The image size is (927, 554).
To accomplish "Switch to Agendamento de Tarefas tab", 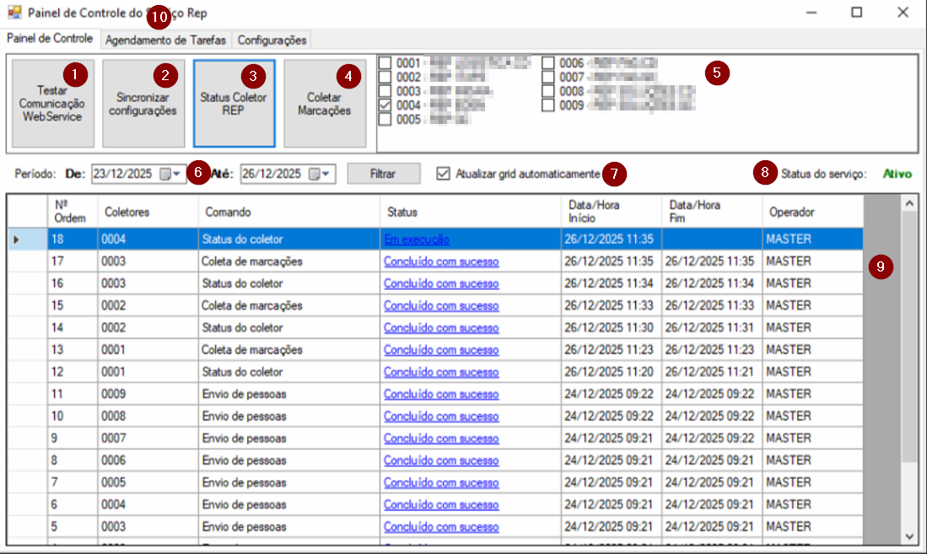I will click(165, 40).
